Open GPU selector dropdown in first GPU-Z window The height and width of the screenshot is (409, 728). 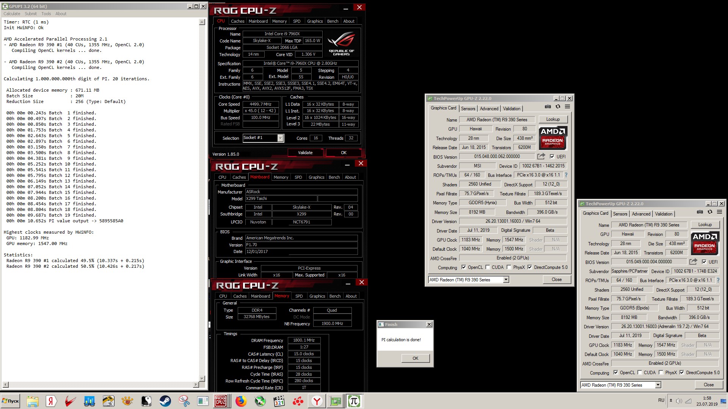pyautogui.click(x=506, y=280)
